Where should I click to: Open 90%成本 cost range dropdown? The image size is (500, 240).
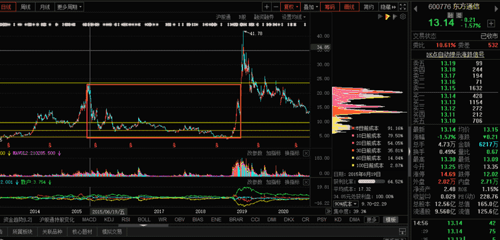pos(347,204)
